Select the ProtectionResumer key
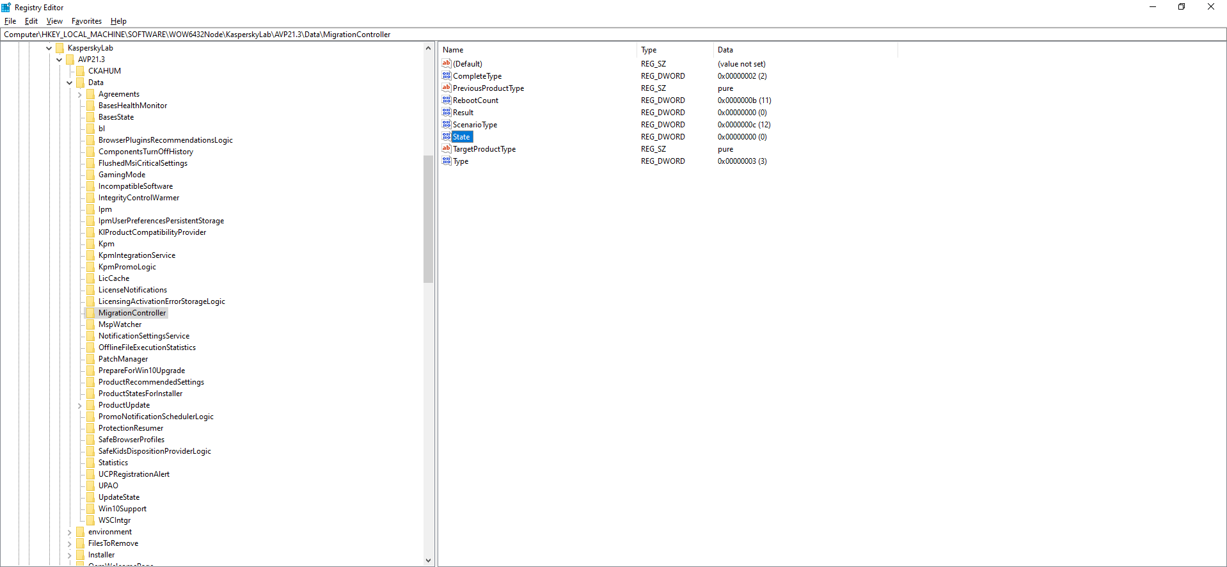 coord(131,428)
